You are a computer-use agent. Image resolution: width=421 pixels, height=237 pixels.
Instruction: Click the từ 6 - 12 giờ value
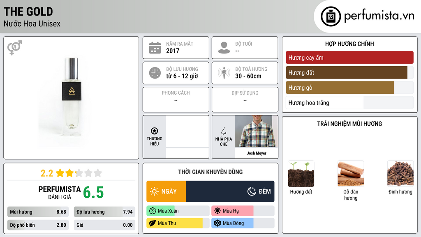[x=182, y=76]
